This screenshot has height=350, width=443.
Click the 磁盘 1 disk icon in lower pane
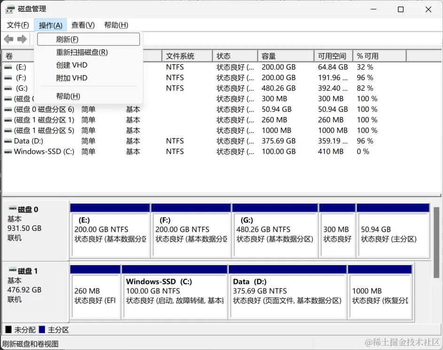coord(12,270)
